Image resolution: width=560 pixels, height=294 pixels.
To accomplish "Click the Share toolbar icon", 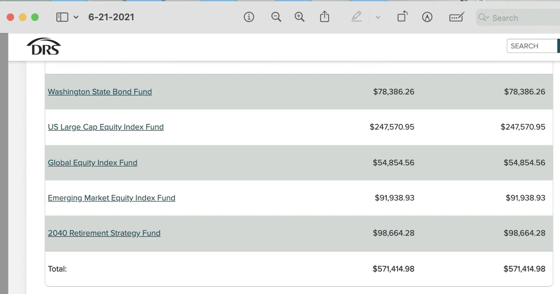I will coord(325,17).
